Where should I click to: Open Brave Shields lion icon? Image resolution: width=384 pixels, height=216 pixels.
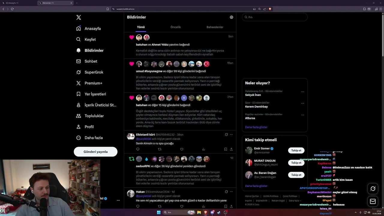tap(270, 9)
